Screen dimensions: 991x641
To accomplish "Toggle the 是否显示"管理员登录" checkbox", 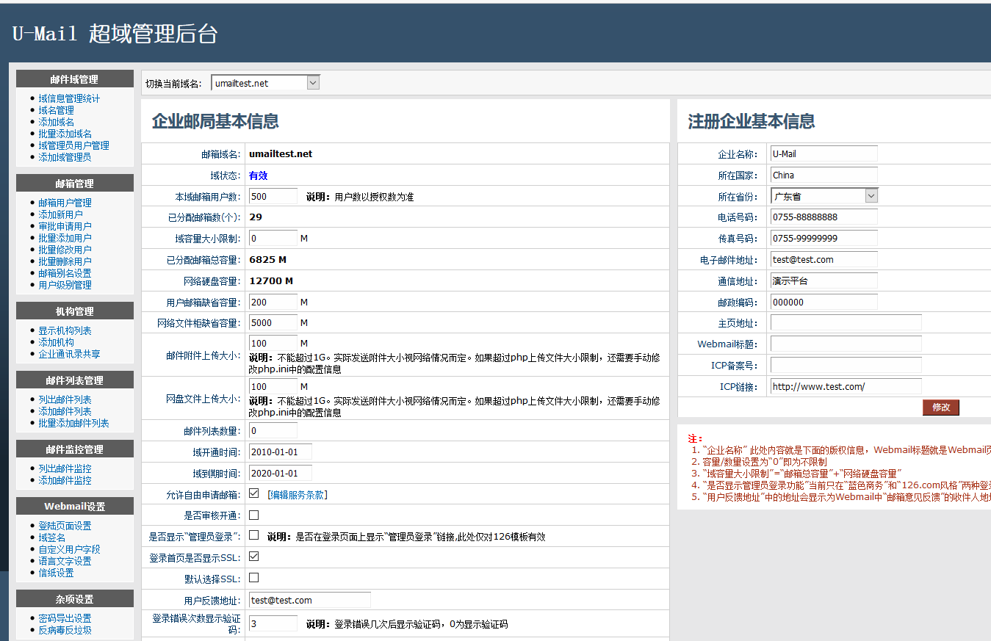I will [253, 535].
